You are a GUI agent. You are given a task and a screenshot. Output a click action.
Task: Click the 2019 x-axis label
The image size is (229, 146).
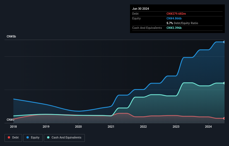point(46,127)
